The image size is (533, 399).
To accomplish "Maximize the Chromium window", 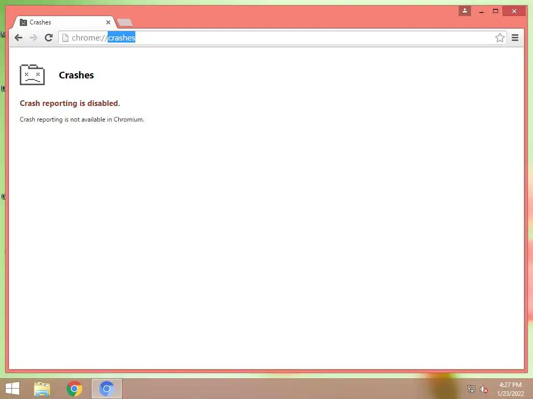I will (x=496, y=11).
